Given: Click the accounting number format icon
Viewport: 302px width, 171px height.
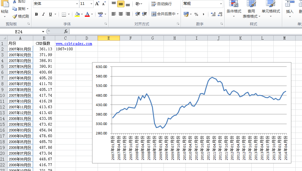Looking at the screenshot, I should [186, 14].
